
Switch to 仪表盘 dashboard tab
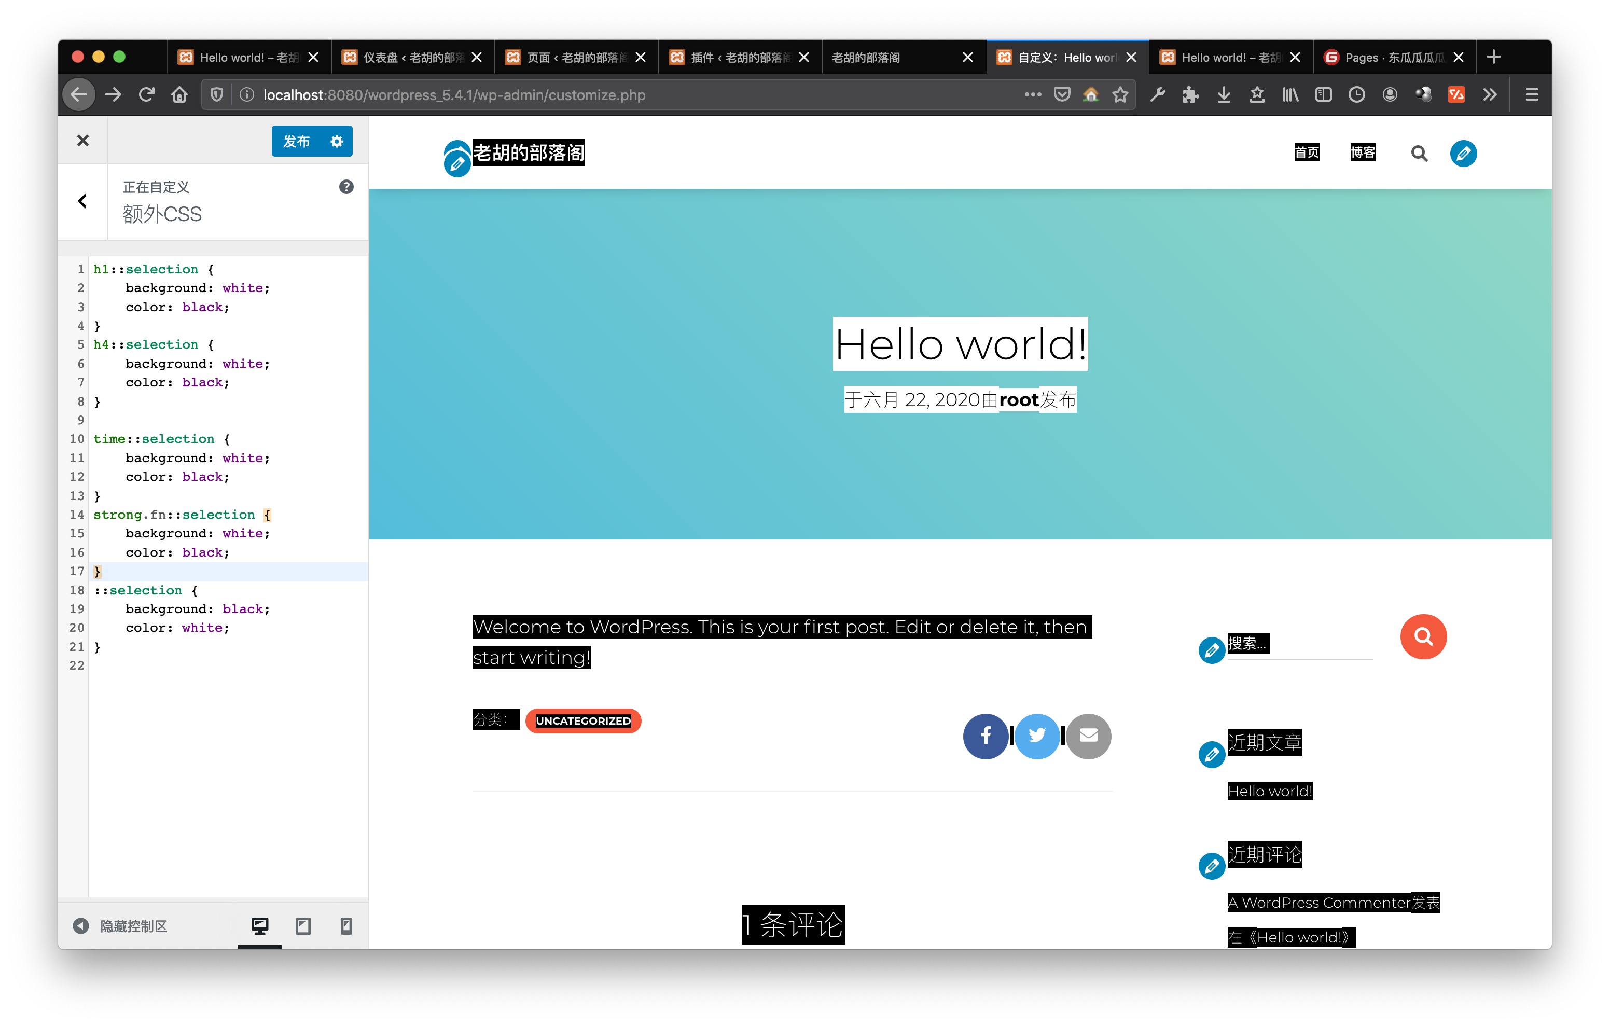[x=412, y=58]
